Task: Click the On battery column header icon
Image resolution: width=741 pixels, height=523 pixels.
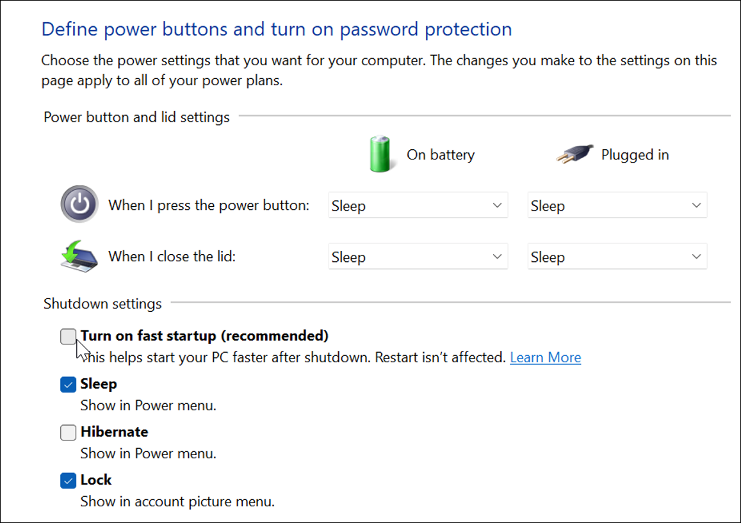Action: click(380, 154)
